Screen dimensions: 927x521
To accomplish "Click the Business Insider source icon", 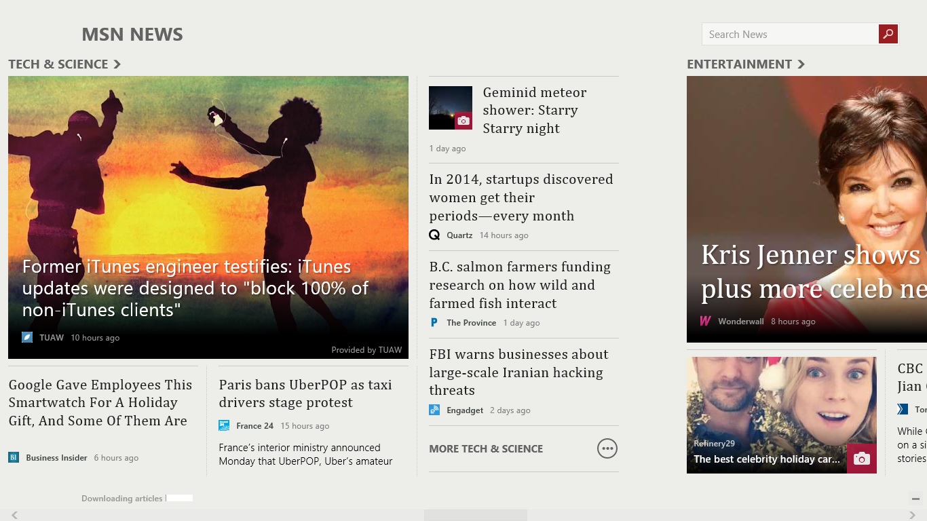I will [14, 457].
